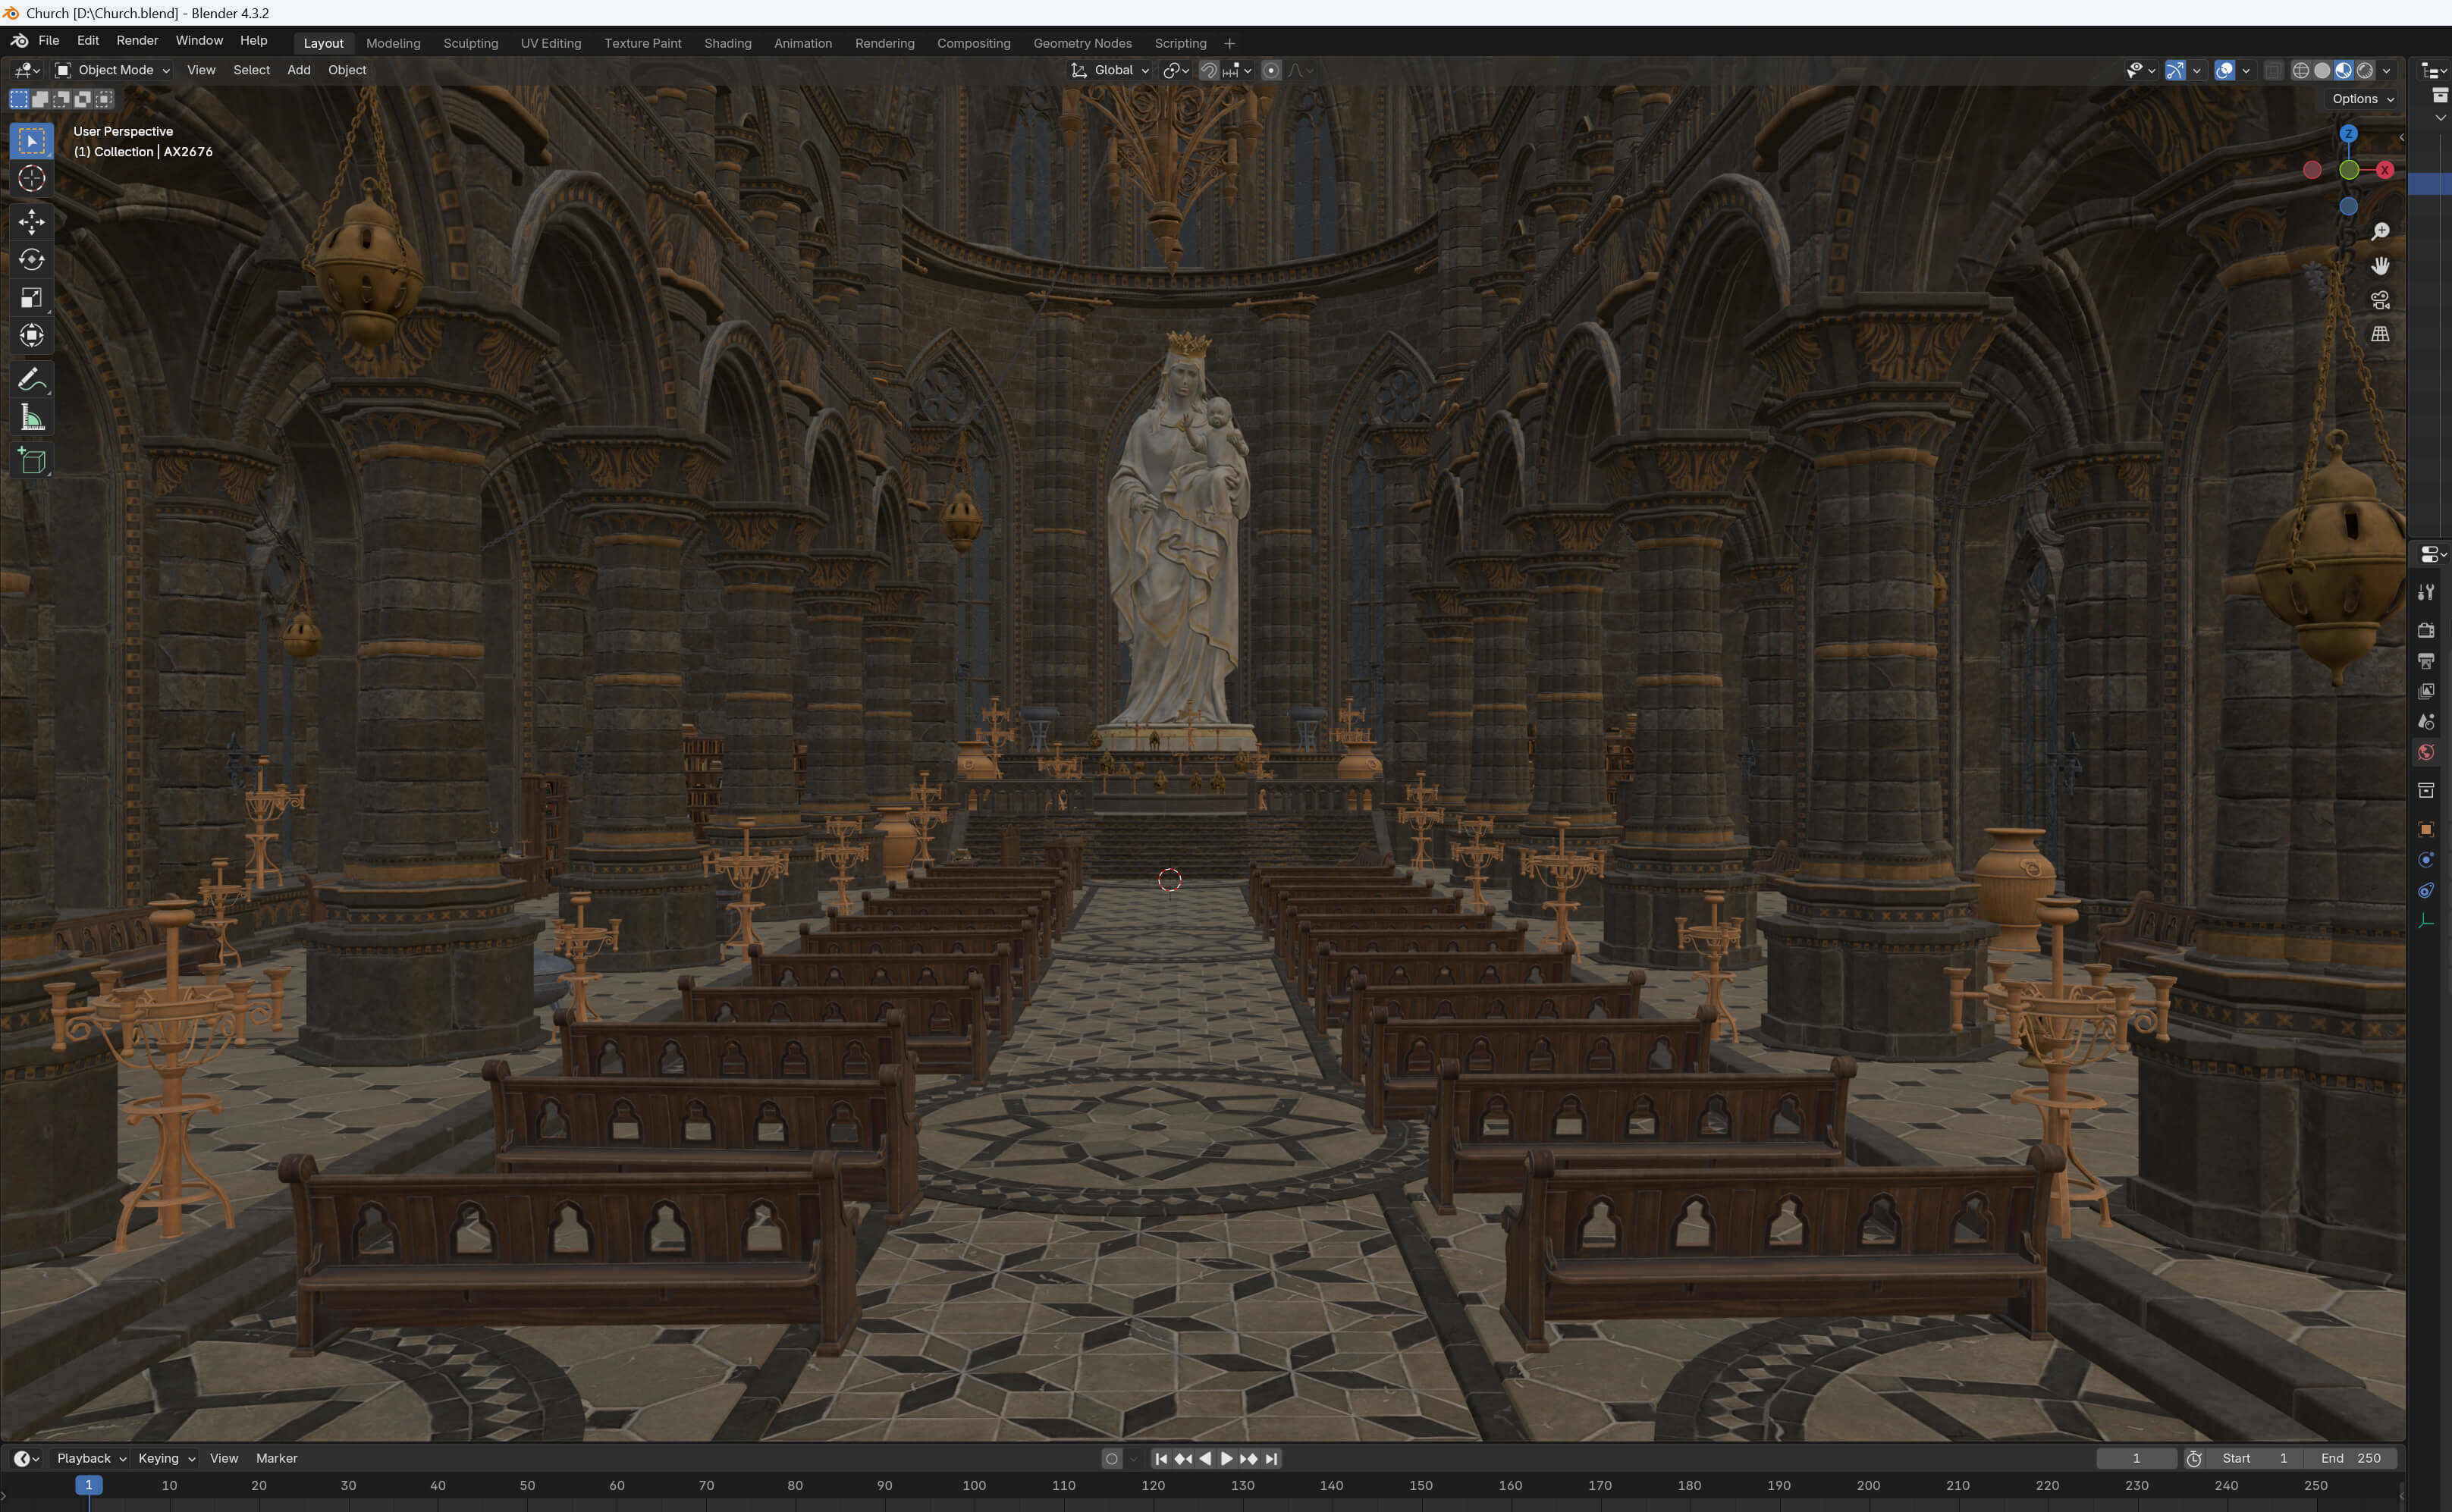The width and height of the screenshot is (2452, 1512).
Task: Toggle show gizmo button
Action: tap(2175, 70)
